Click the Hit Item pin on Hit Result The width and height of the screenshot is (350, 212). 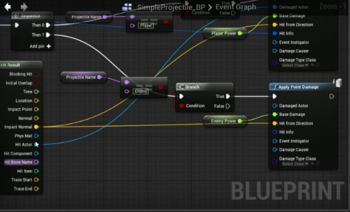point(36,171)
